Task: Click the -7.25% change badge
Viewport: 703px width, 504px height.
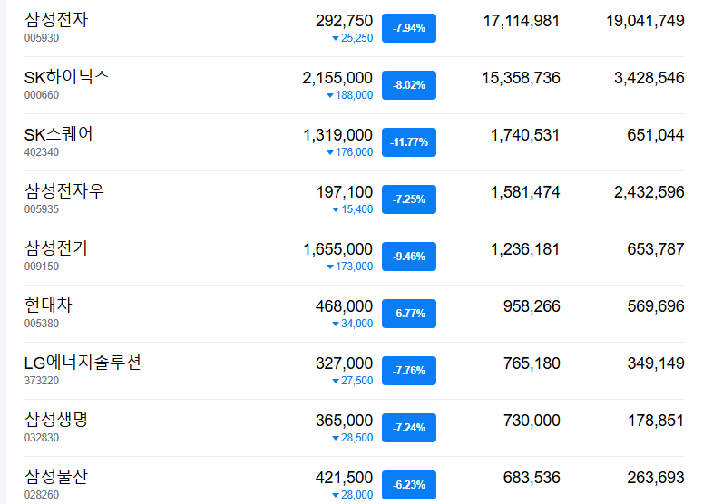Action: [409, 199]
